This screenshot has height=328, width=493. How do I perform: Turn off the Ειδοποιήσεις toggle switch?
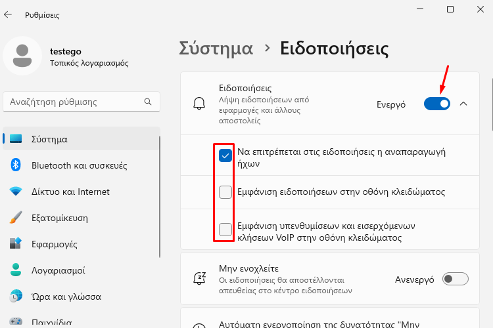tap(437, 104)
